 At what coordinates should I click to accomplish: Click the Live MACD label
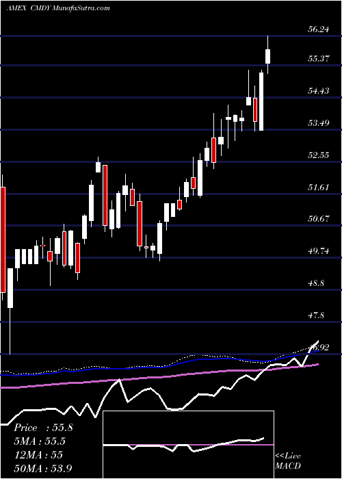[x=288, y=461]
